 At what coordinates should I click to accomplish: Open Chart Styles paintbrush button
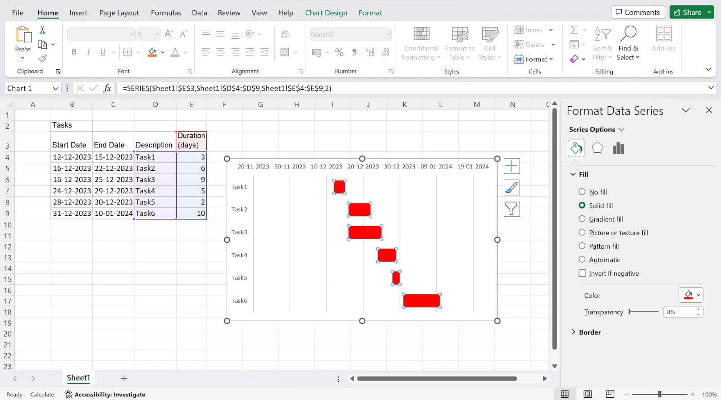click(511, 187)
